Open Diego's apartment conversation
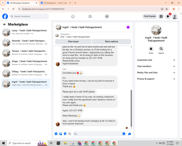The width and height of the screenshot is (182, 146). click(x=25, y=63)
